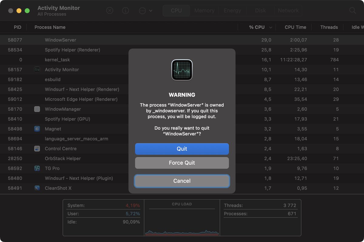This screenshot has height=242, width=364.
Task: Click the TG Pro fan icon
Action: click(37, 168)
